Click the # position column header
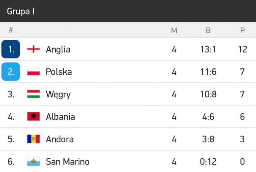The width and height of the screenshot is (256, 172). pos(11,30)
